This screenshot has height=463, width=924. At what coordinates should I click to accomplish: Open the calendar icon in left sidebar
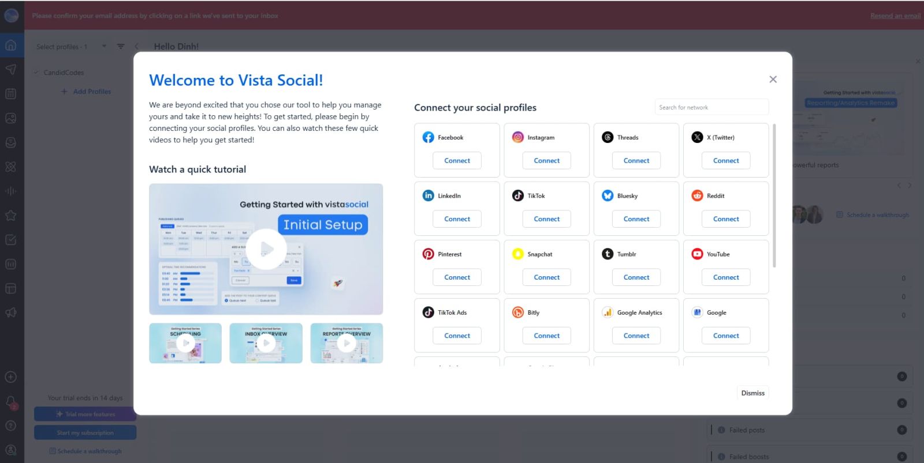(11, 93)
